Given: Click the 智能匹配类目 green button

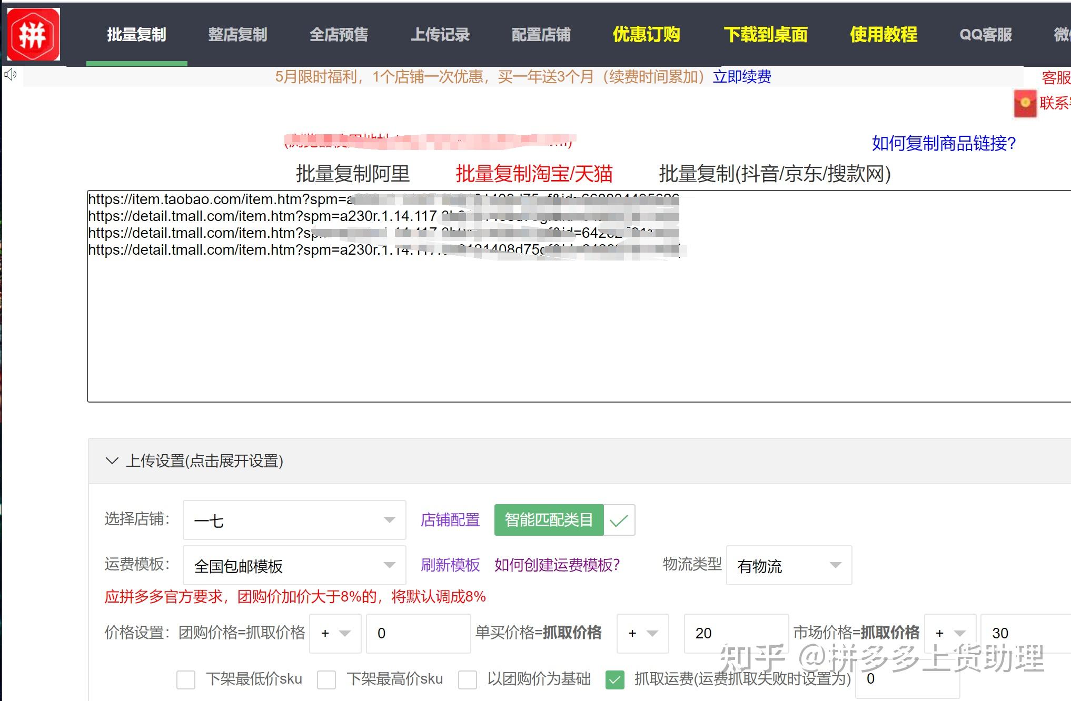Looking at the screenshot, I should click(x=549, y=520).
